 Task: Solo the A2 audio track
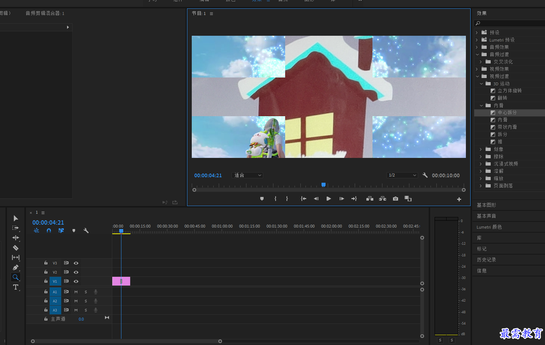coord(86,301)
